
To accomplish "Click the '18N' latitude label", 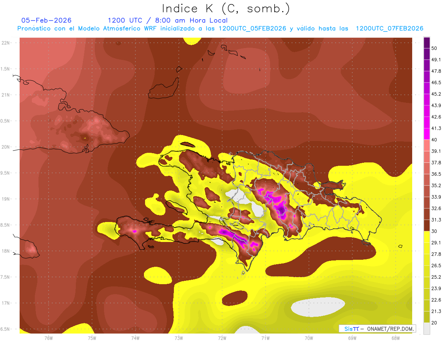I will click(6, 251).
